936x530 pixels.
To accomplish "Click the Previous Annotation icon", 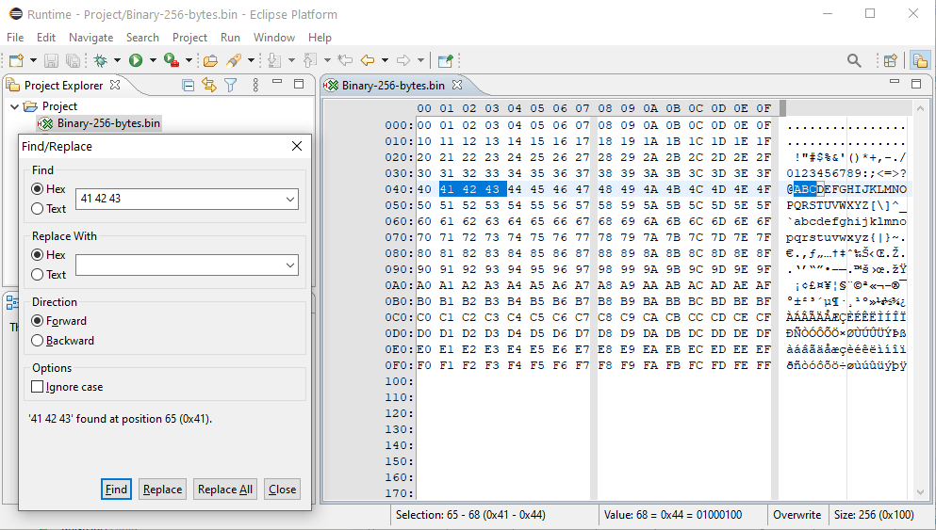I will click(x=310, y=60).
